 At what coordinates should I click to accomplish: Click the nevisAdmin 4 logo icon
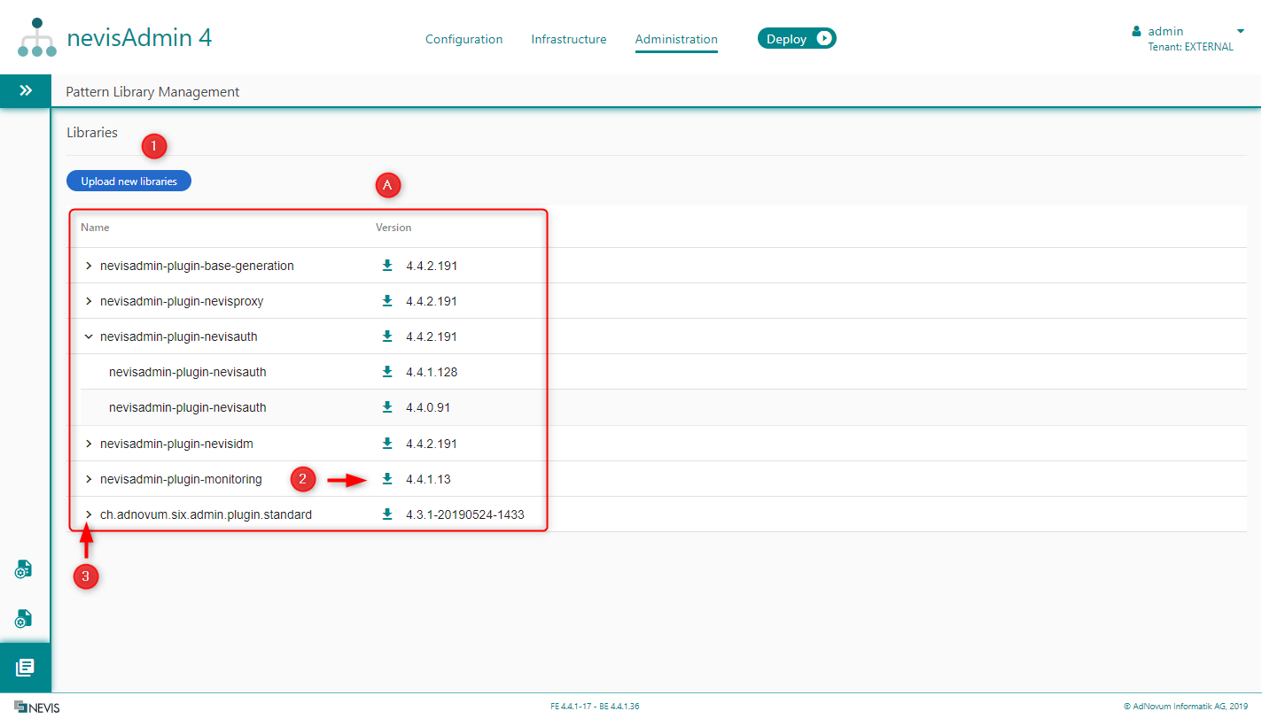[x=36, y=38]
